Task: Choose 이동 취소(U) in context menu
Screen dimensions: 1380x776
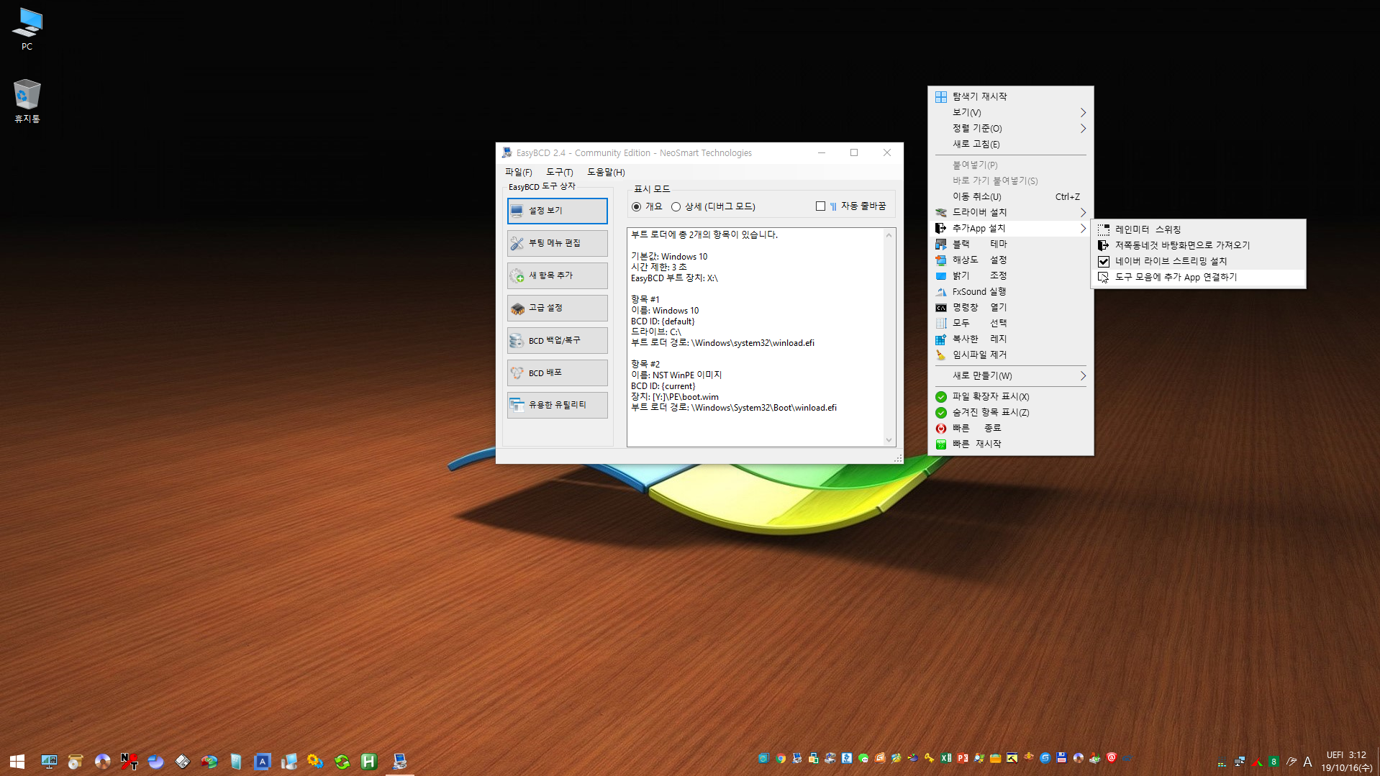Action: coord(1011,196)
